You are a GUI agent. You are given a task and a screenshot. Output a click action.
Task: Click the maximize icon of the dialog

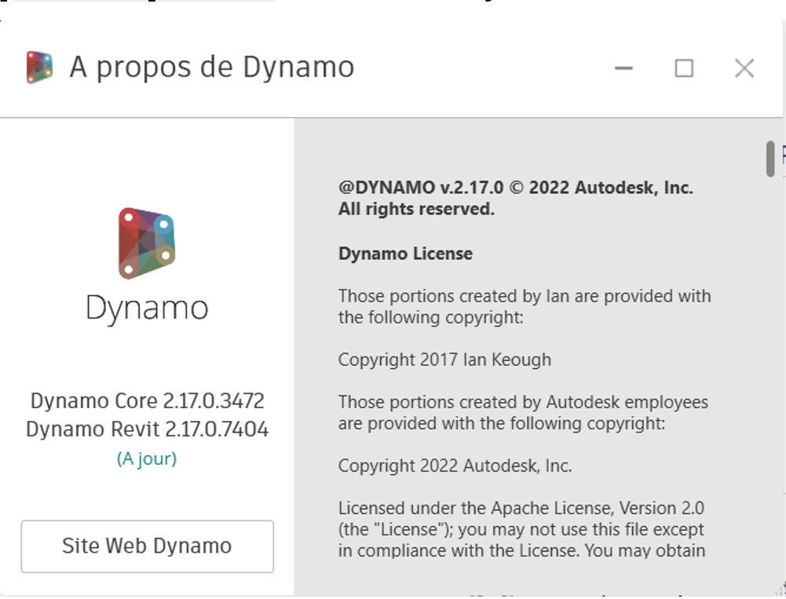[683, 68]
